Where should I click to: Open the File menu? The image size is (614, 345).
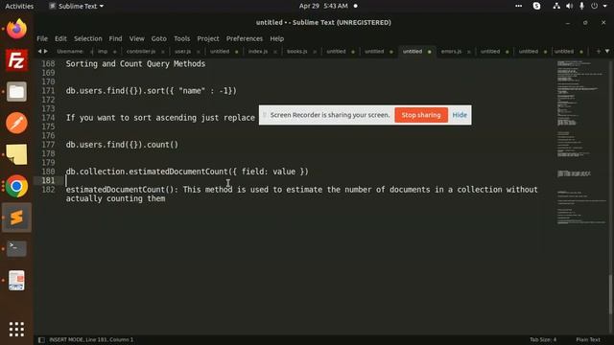42,38
